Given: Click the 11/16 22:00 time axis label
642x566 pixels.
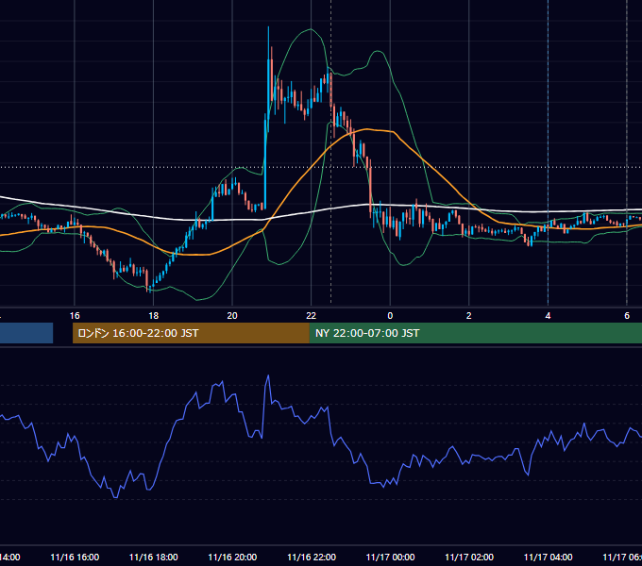Looking at the screenshot, I should pos(312,557).
